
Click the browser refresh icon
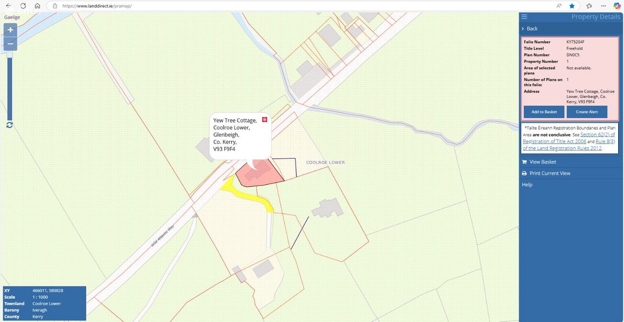point(23,6)
